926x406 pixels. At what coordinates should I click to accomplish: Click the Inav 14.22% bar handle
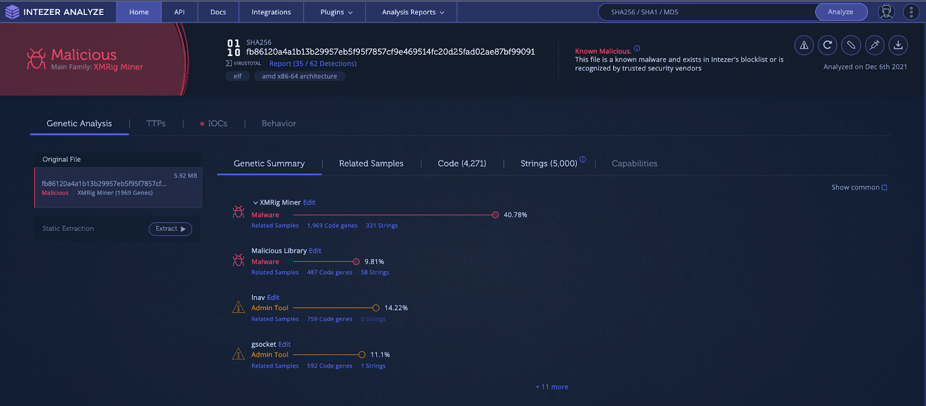[376, 308]
